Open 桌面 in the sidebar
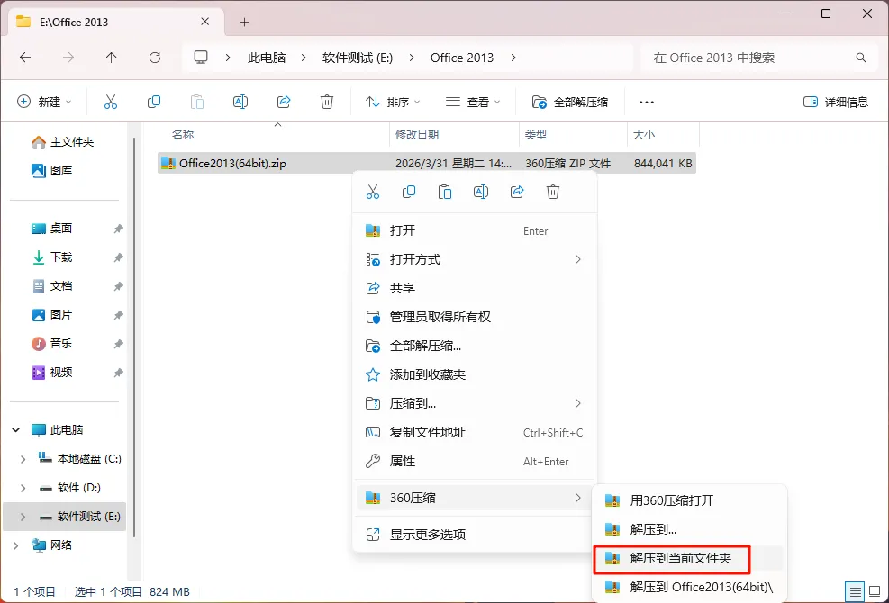This screenshot has height=603, width=889. tap(51, 229)
